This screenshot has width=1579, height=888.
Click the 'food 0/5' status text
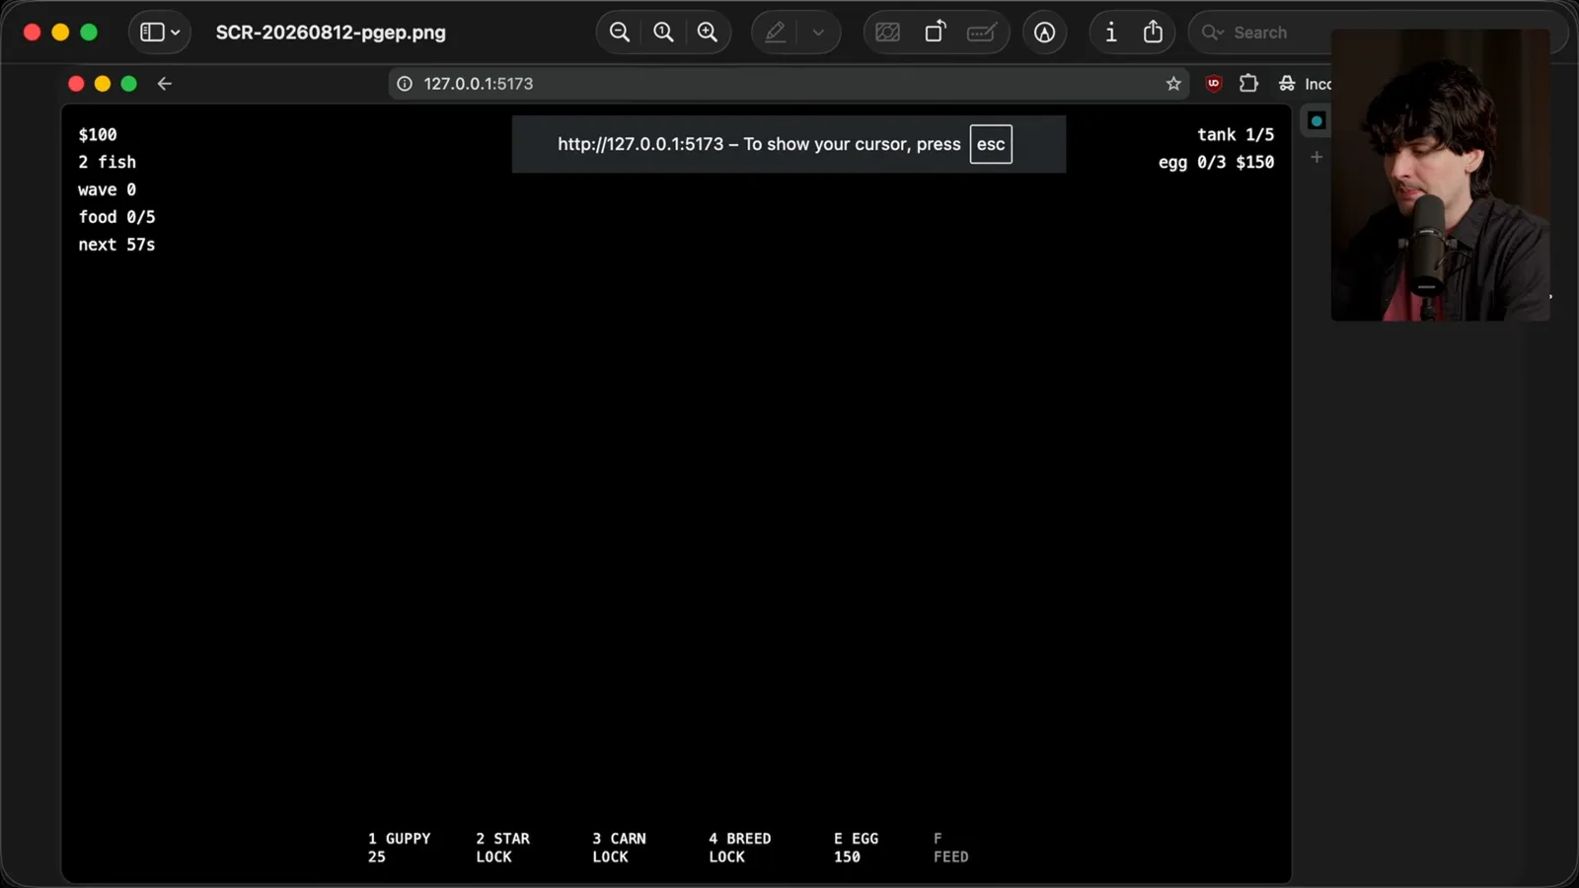(x=116, y=217)
